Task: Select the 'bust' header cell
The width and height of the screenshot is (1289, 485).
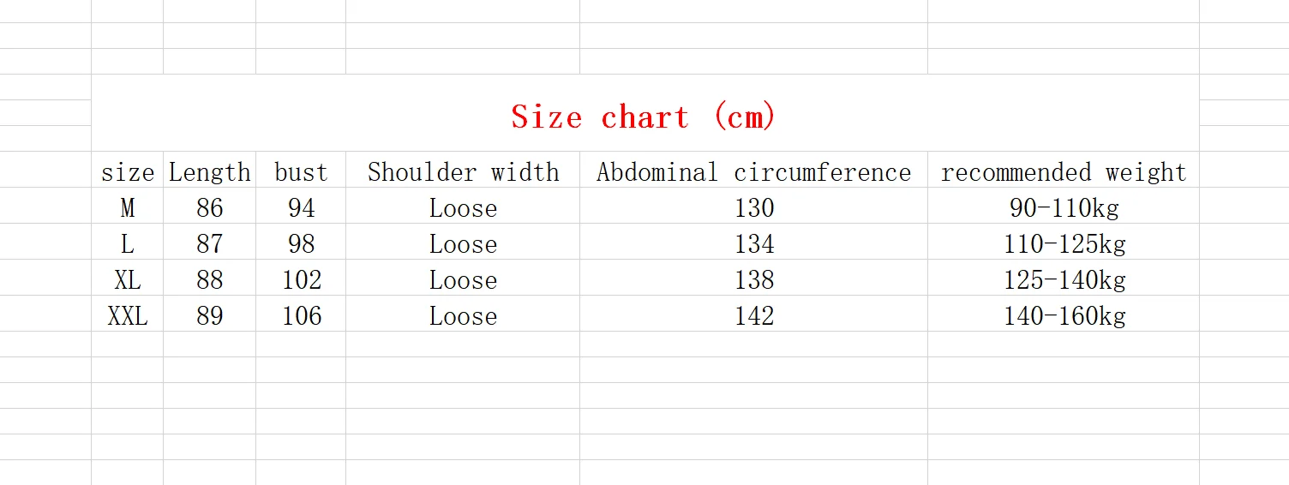Action: click(301, 170)
